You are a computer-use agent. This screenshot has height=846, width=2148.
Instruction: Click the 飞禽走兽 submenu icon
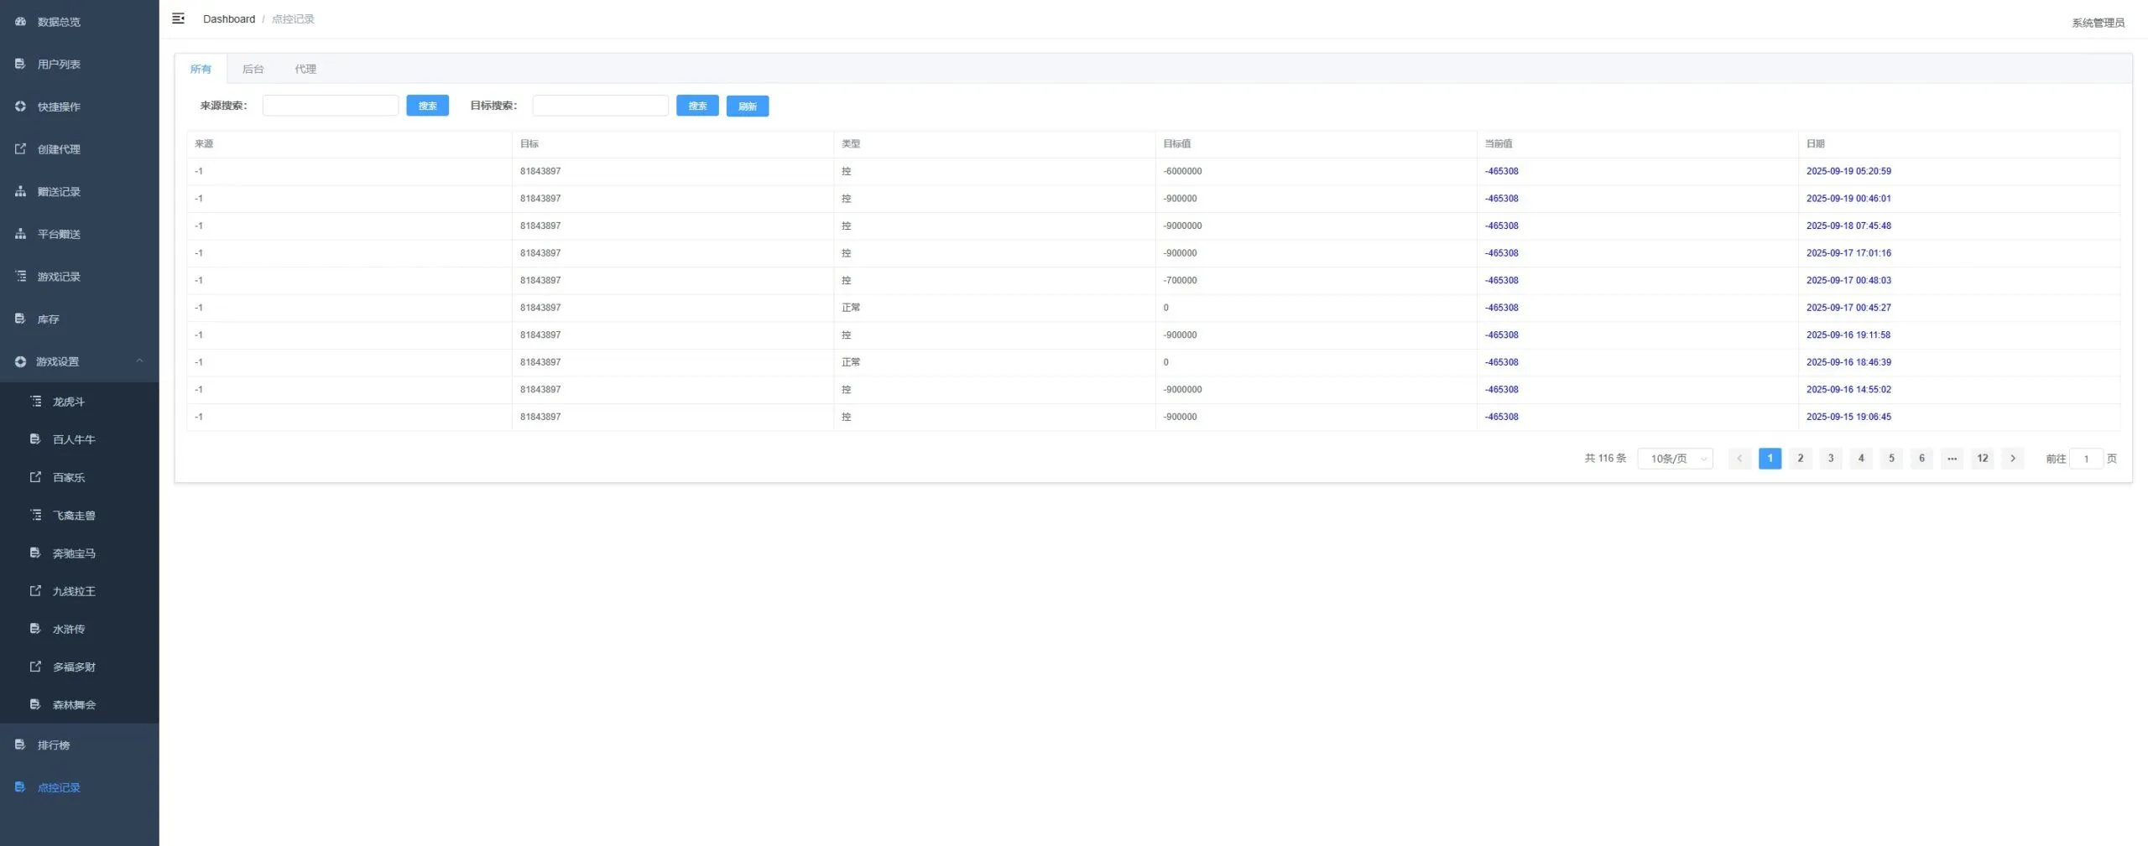35,515
